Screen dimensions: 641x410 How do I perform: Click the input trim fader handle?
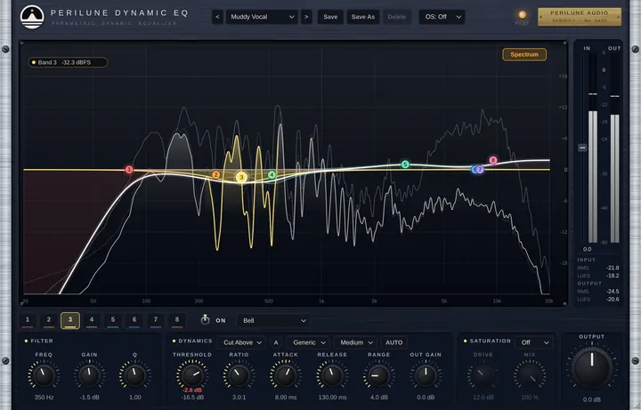coord(582,148)
